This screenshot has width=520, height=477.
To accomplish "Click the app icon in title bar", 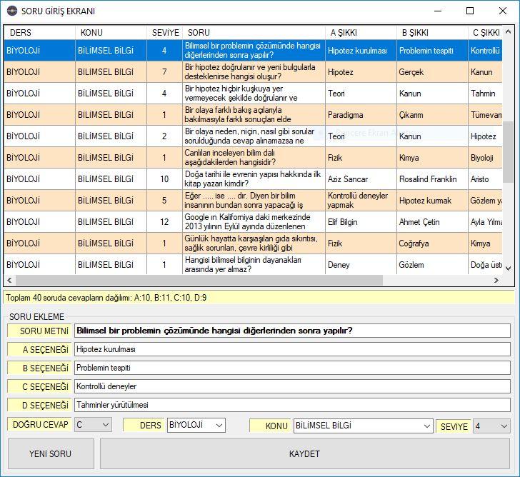I will [x=11, y=11].
